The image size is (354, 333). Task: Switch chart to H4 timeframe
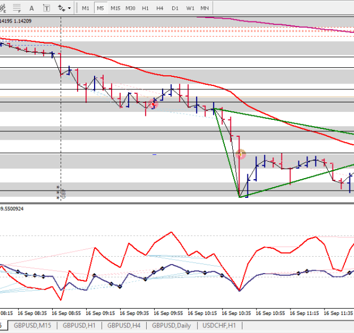click(x=160, y=8)
